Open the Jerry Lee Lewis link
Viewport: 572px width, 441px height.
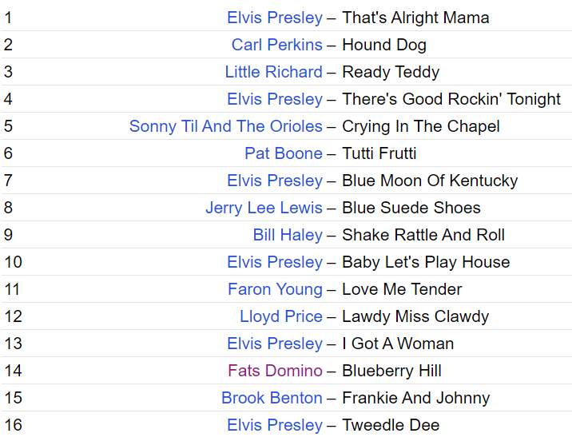[264, 208]
